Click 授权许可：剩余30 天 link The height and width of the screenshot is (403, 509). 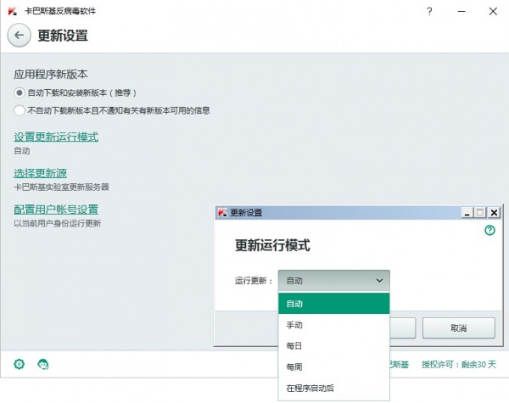[459, 364]
